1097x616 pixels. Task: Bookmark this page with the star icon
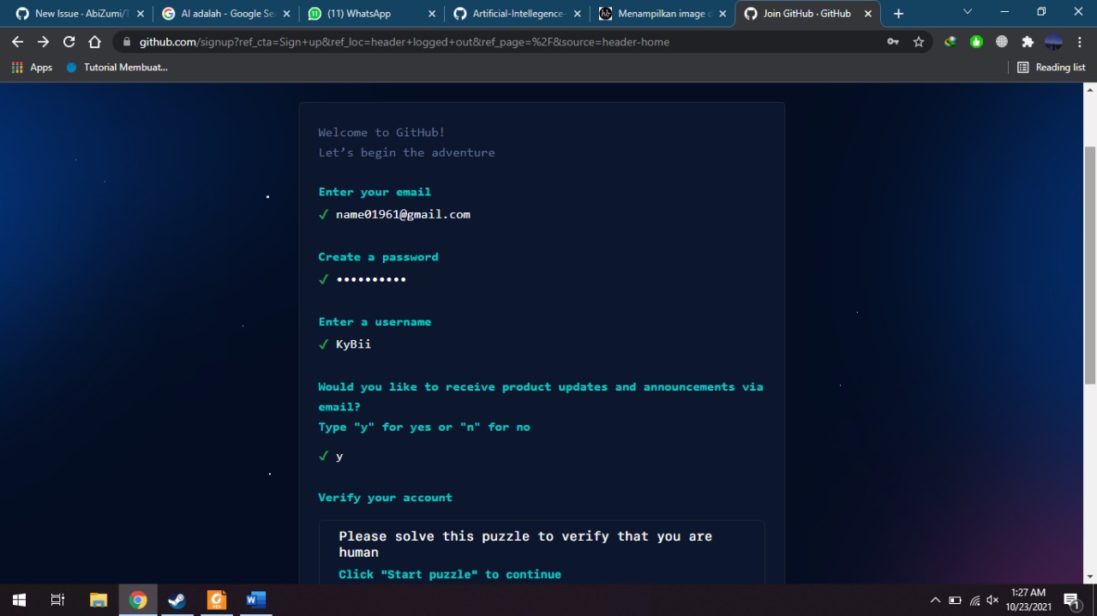pyautogui.click(x=919, y=41)
